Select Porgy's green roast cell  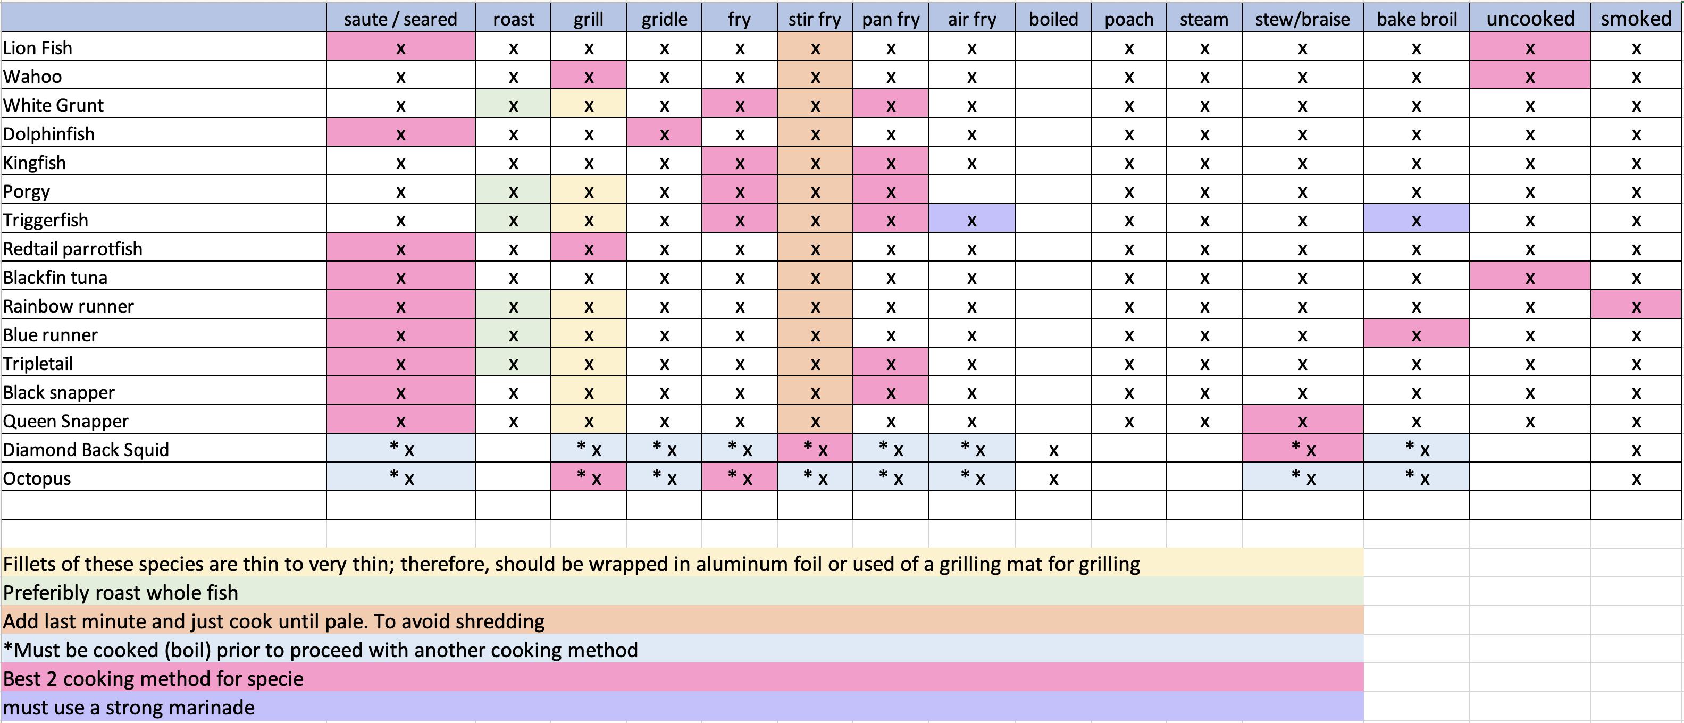[x=513, y=191]
